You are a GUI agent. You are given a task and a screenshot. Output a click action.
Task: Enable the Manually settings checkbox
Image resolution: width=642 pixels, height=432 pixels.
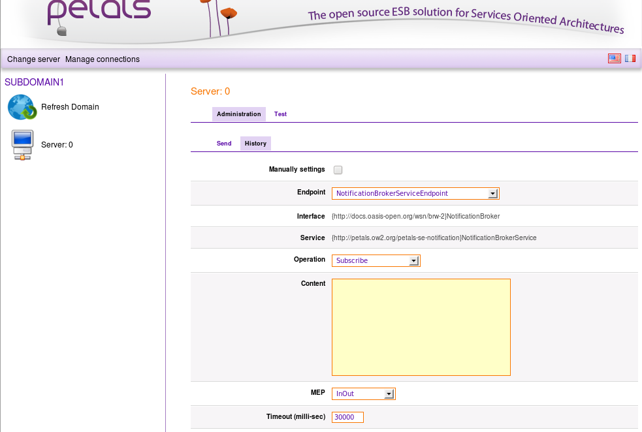click(338, 170)
